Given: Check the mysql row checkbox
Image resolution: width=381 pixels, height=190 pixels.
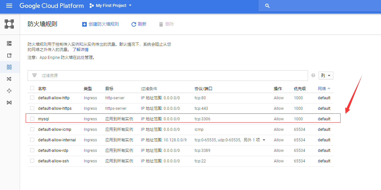Looking at the screenshot, I should (x=32, y=119).
